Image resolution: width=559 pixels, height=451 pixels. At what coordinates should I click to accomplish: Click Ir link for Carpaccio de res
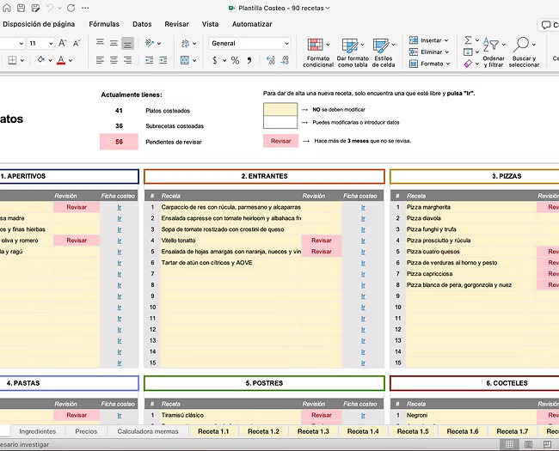coord(363,207)
